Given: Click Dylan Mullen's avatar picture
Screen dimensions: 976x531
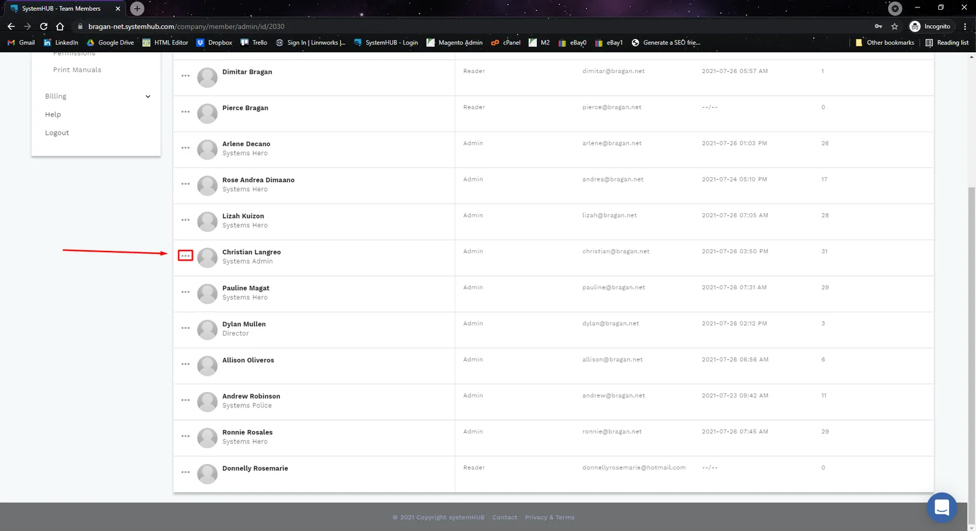Looking at the screenshot, I should coord(207,329).
